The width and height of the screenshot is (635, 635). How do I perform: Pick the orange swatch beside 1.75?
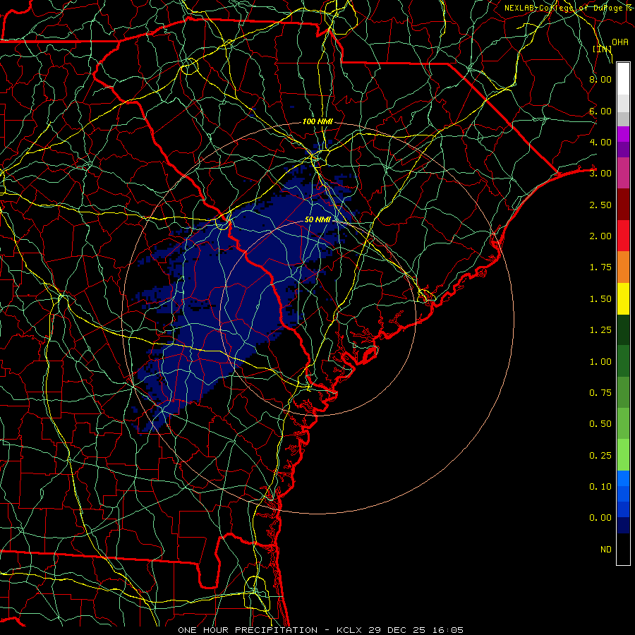pos(623,267)
